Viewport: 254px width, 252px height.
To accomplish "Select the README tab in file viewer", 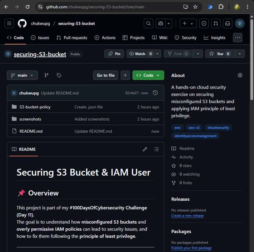I will click(24, 149).
